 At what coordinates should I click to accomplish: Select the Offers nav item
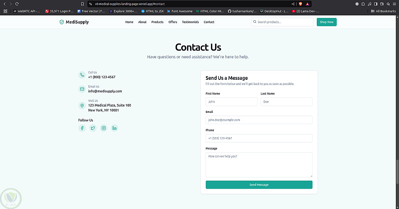click(173, 22)
